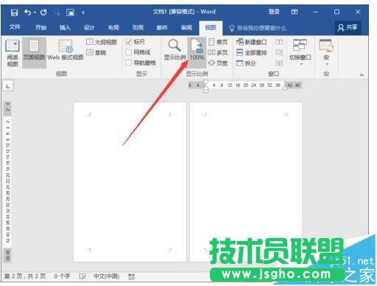
Task: Choose 单页 one page view
Action: pos(218,42)
